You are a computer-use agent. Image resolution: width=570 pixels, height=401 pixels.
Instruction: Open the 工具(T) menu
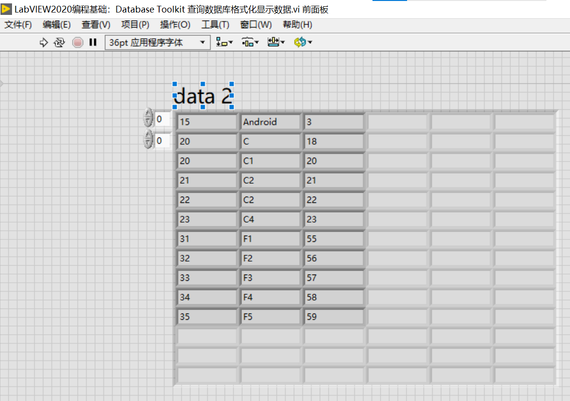[x=215, y=25]
